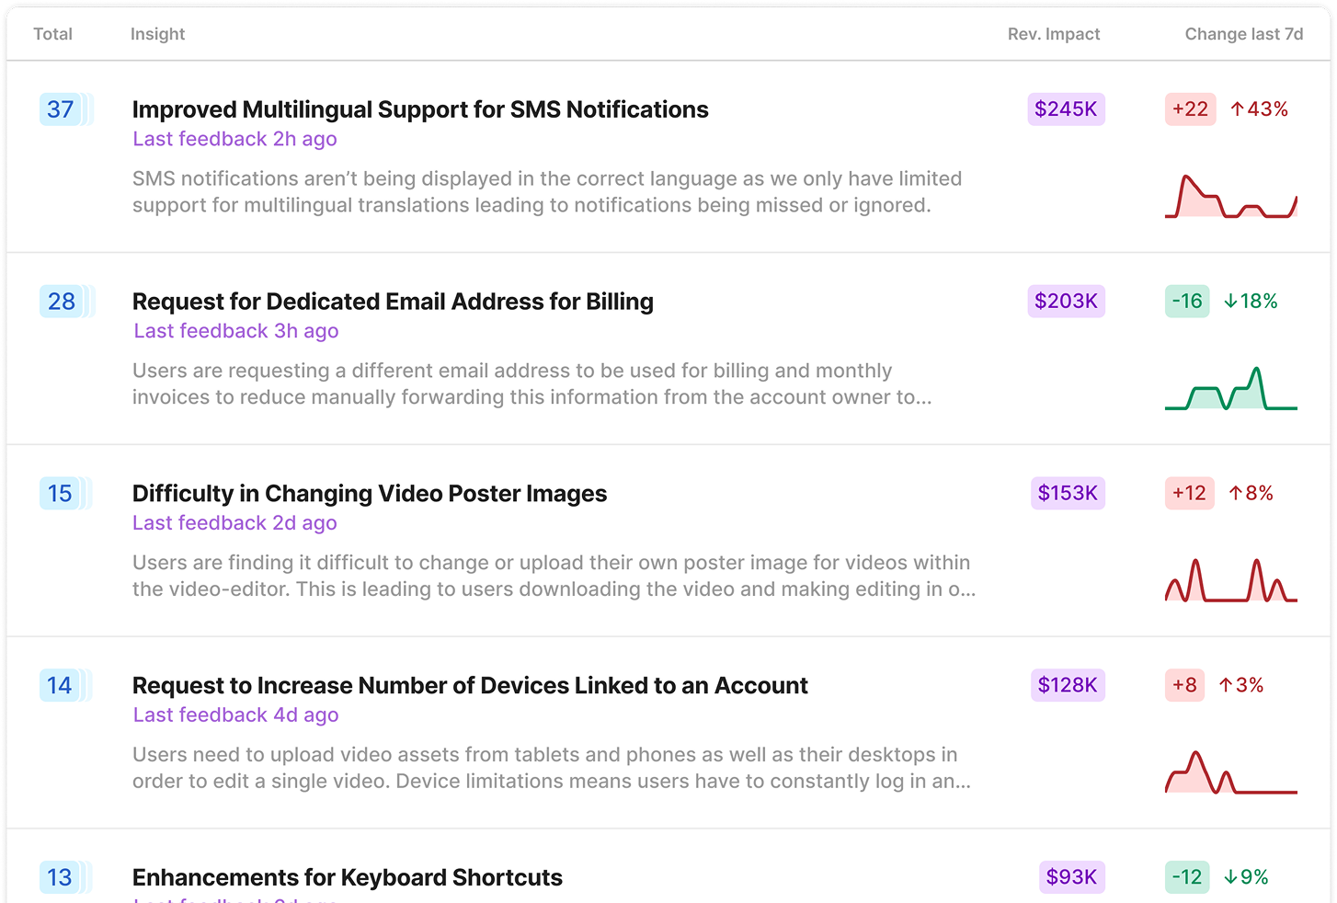
Task: Click the 37 total count badge
Action: (61, 109)
